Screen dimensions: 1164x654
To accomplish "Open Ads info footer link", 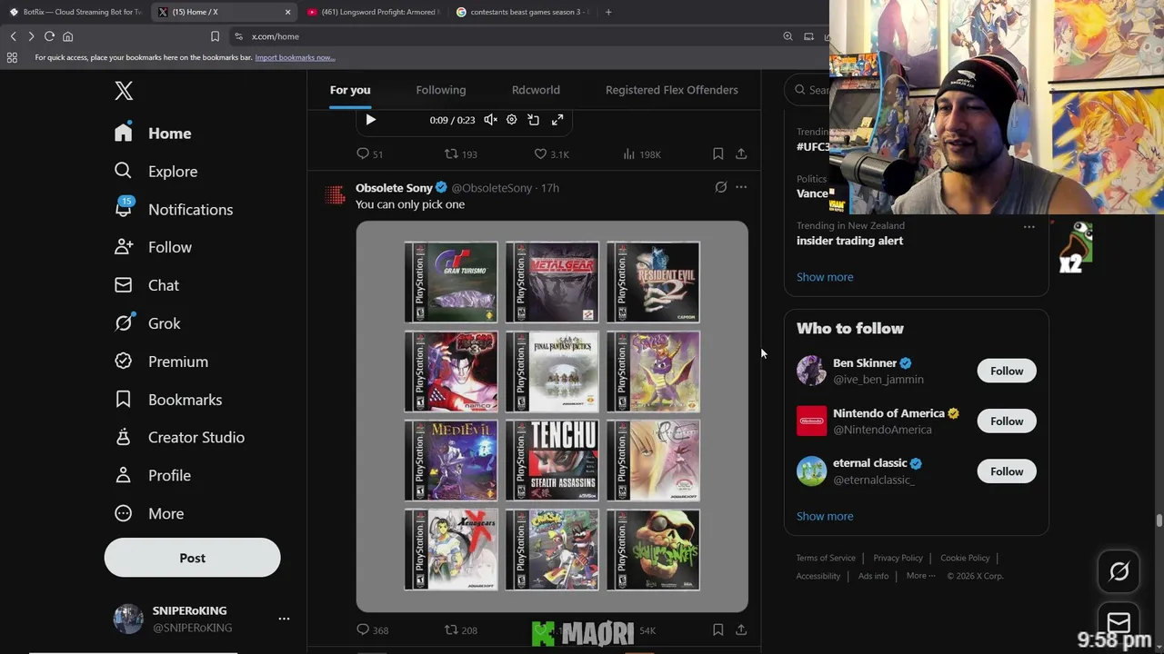I will point(873,576).
